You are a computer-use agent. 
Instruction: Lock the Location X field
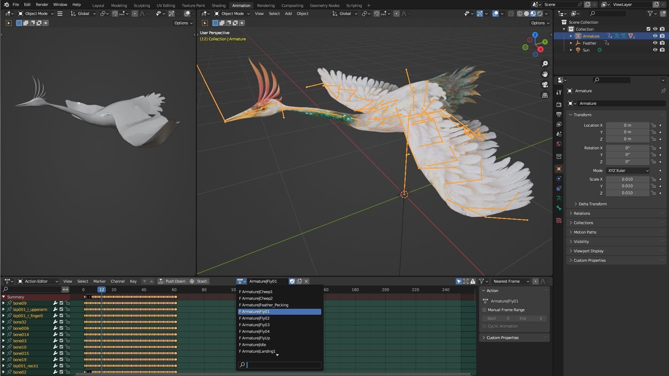click(x=653, y=125)
